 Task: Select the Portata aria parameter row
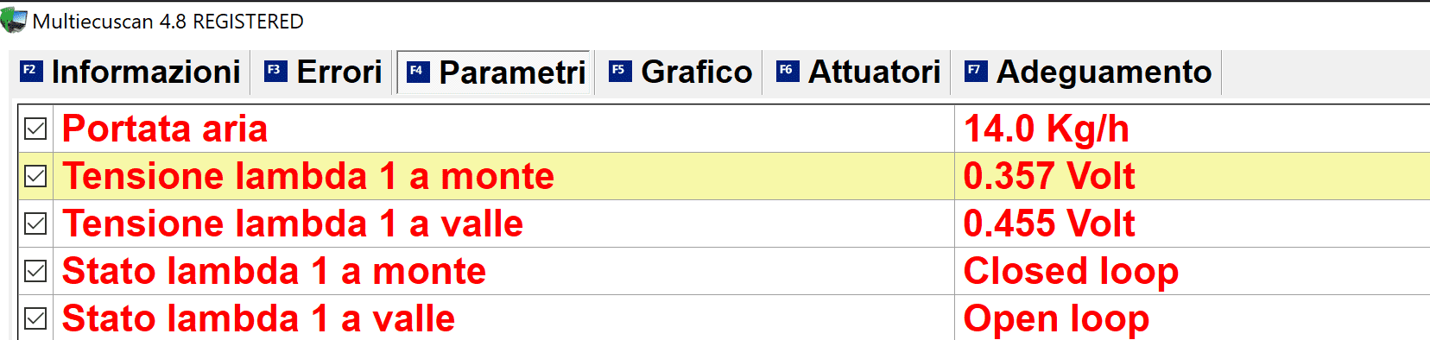coord(724,129)
